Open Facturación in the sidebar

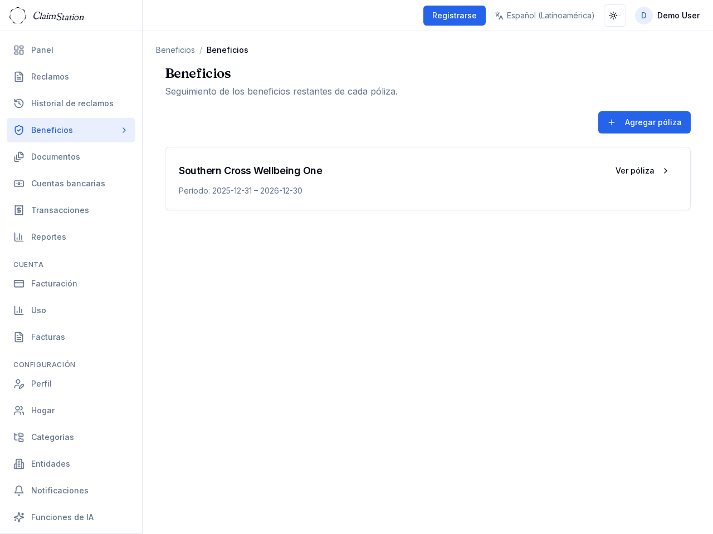54,284
